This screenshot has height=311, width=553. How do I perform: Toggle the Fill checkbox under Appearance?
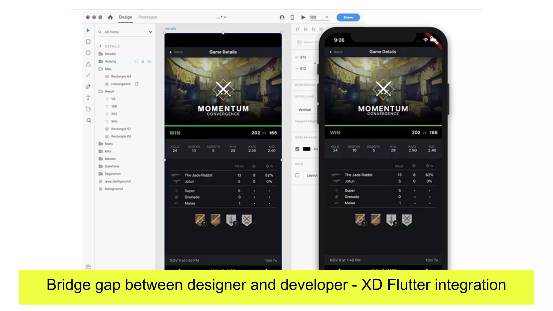[297, 149]
